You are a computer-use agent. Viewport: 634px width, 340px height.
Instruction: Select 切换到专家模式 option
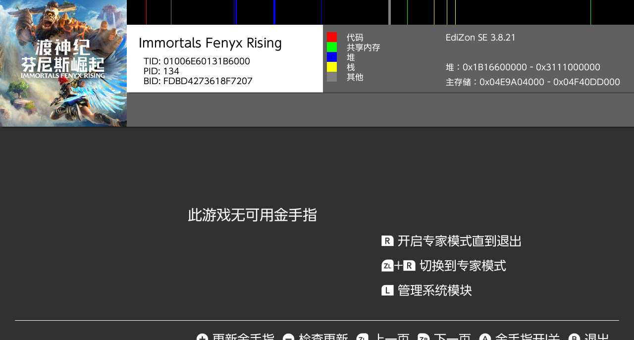coord(463,266)
